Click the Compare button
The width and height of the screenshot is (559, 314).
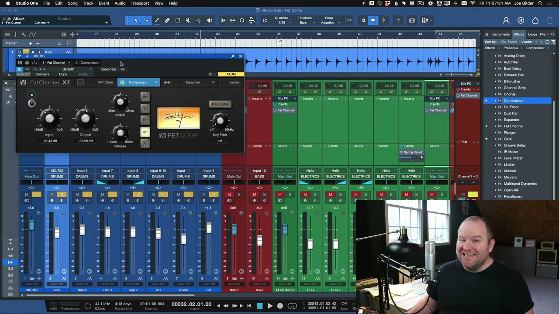42,75
